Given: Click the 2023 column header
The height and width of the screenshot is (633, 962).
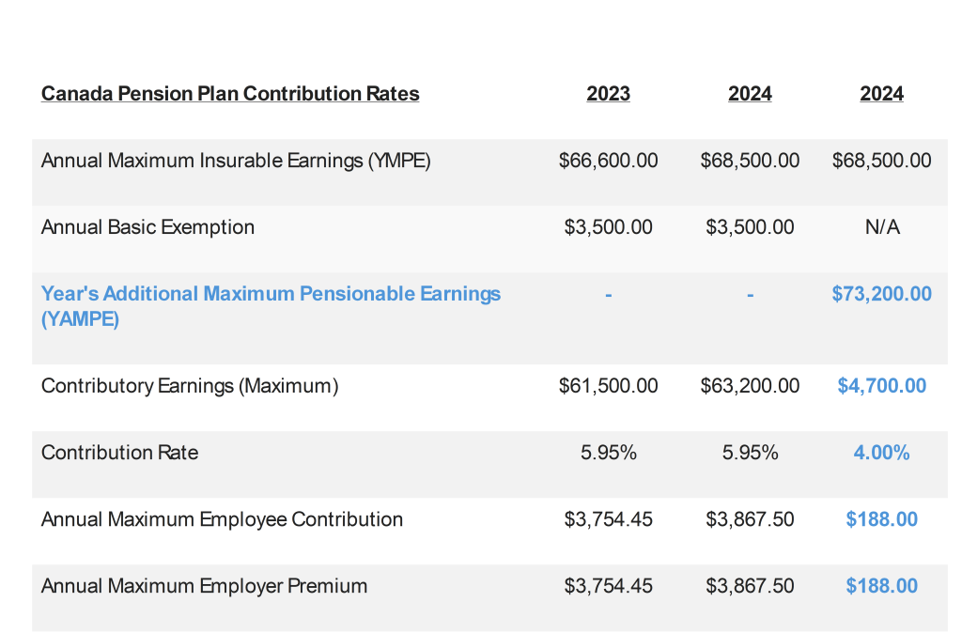Looking at the screenshot, I should pyautogui.click(x=608, y=94).
